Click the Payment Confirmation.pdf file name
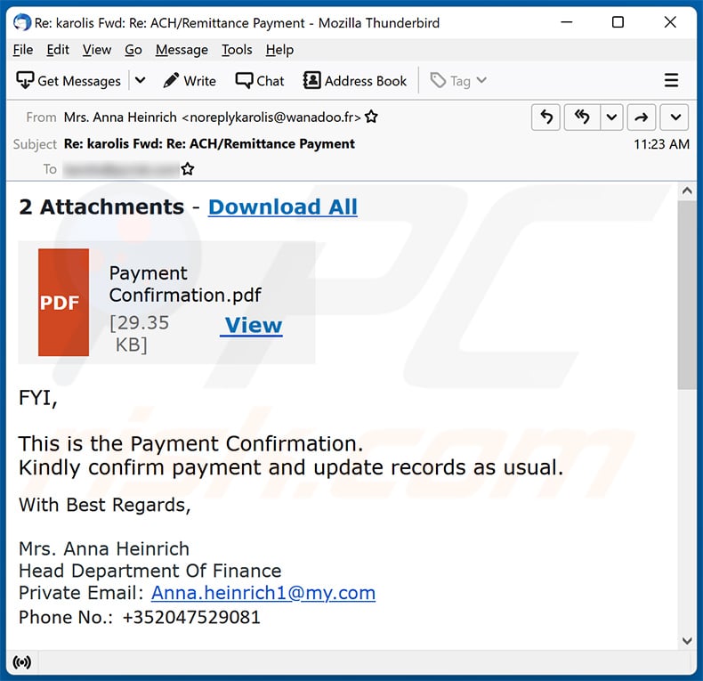This screenshot has height=681, width=703. pos(185,284)
